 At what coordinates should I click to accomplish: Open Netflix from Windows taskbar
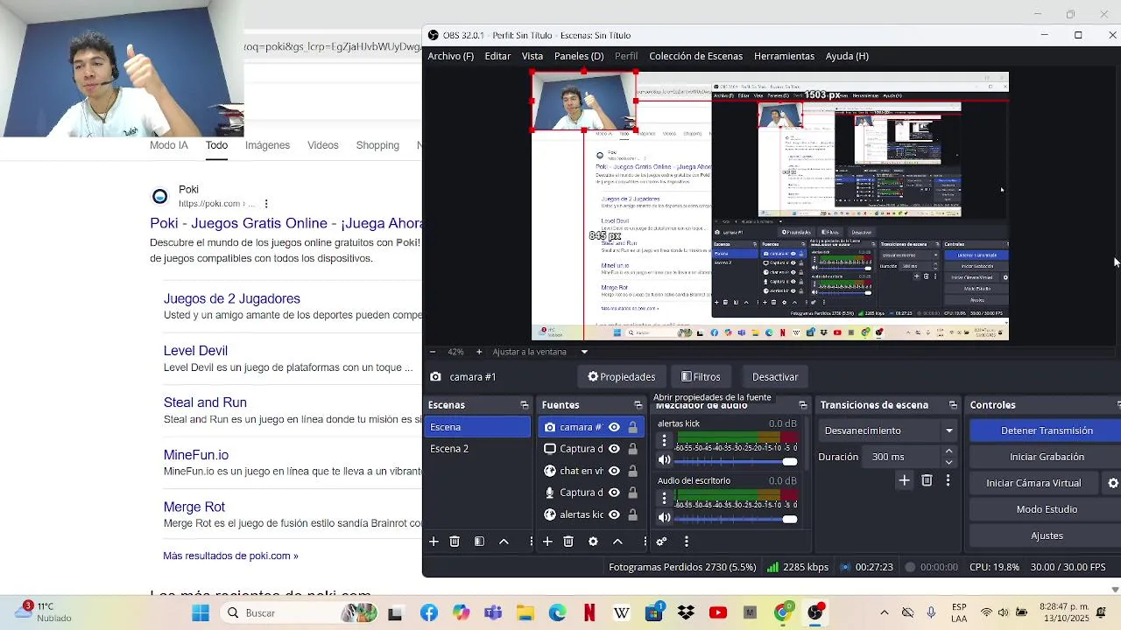point(589,612)
